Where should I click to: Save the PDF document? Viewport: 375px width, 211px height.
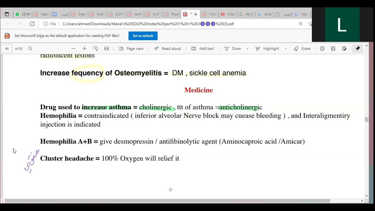pyautogui.click(x=333, y=49)
